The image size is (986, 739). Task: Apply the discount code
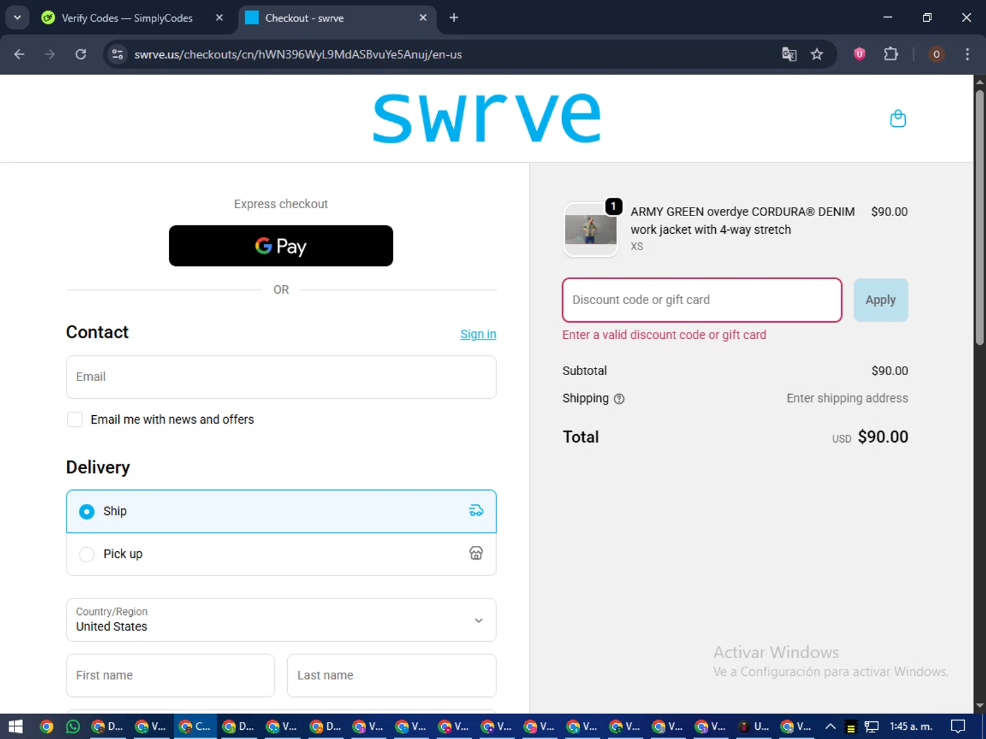pyautogui.click(x=881, y=300)
